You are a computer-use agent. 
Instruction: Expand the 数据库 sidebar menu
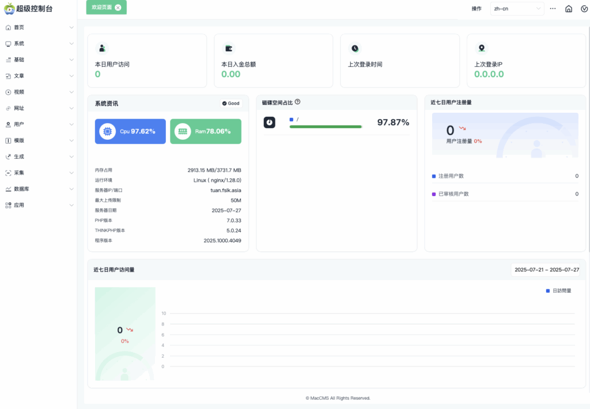[x=39, y=189]
